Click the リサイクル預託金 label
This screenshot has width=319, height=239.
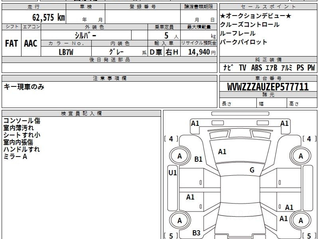click(199, 43)
